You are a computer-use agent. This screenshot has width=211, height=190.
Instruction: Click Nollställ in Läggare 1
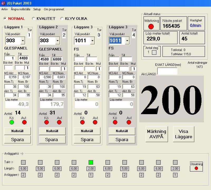point(17,131)
